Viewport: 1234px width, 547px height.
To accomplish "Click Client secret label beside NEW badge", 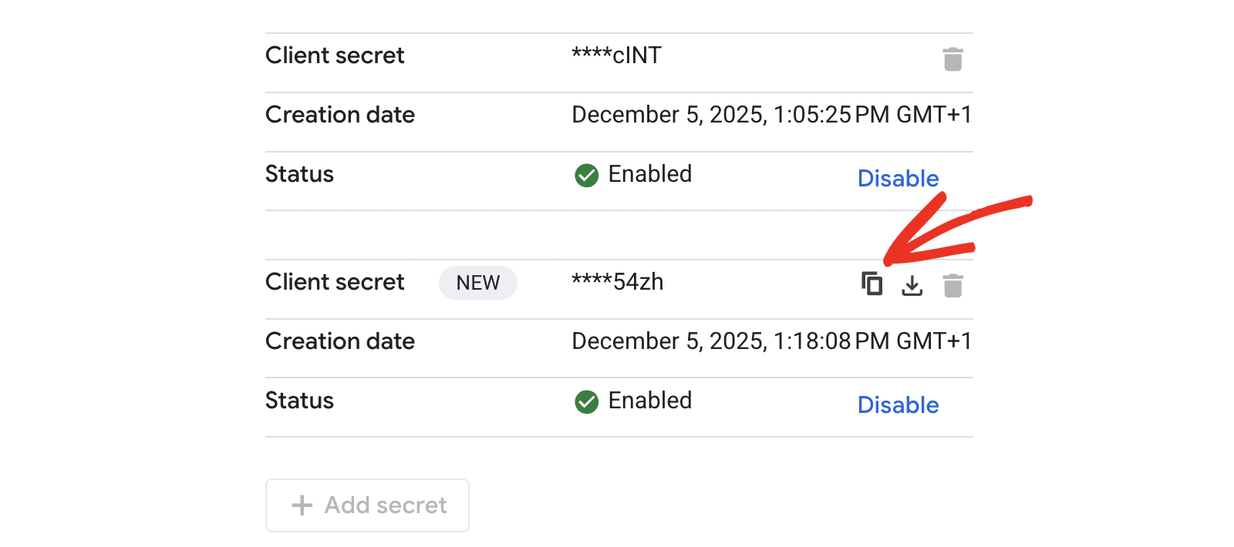I will pyautogui.click(x=335, y=282).
